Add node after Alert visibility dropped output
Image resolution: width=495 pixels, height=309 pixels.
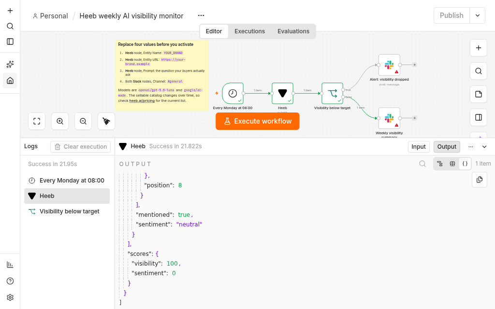[x=414, y=65]
